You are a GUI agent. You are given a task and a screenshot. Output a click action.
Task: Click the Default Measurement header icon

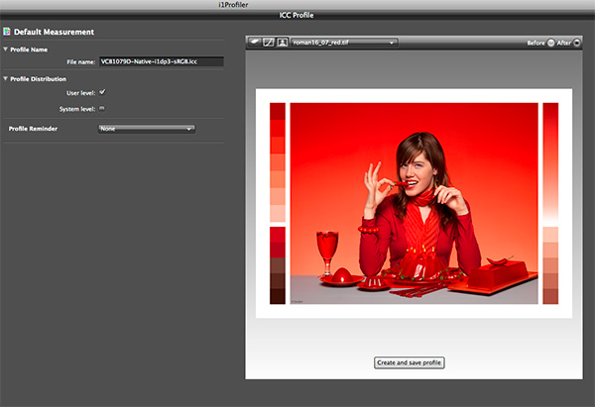[x=7, y=33]
